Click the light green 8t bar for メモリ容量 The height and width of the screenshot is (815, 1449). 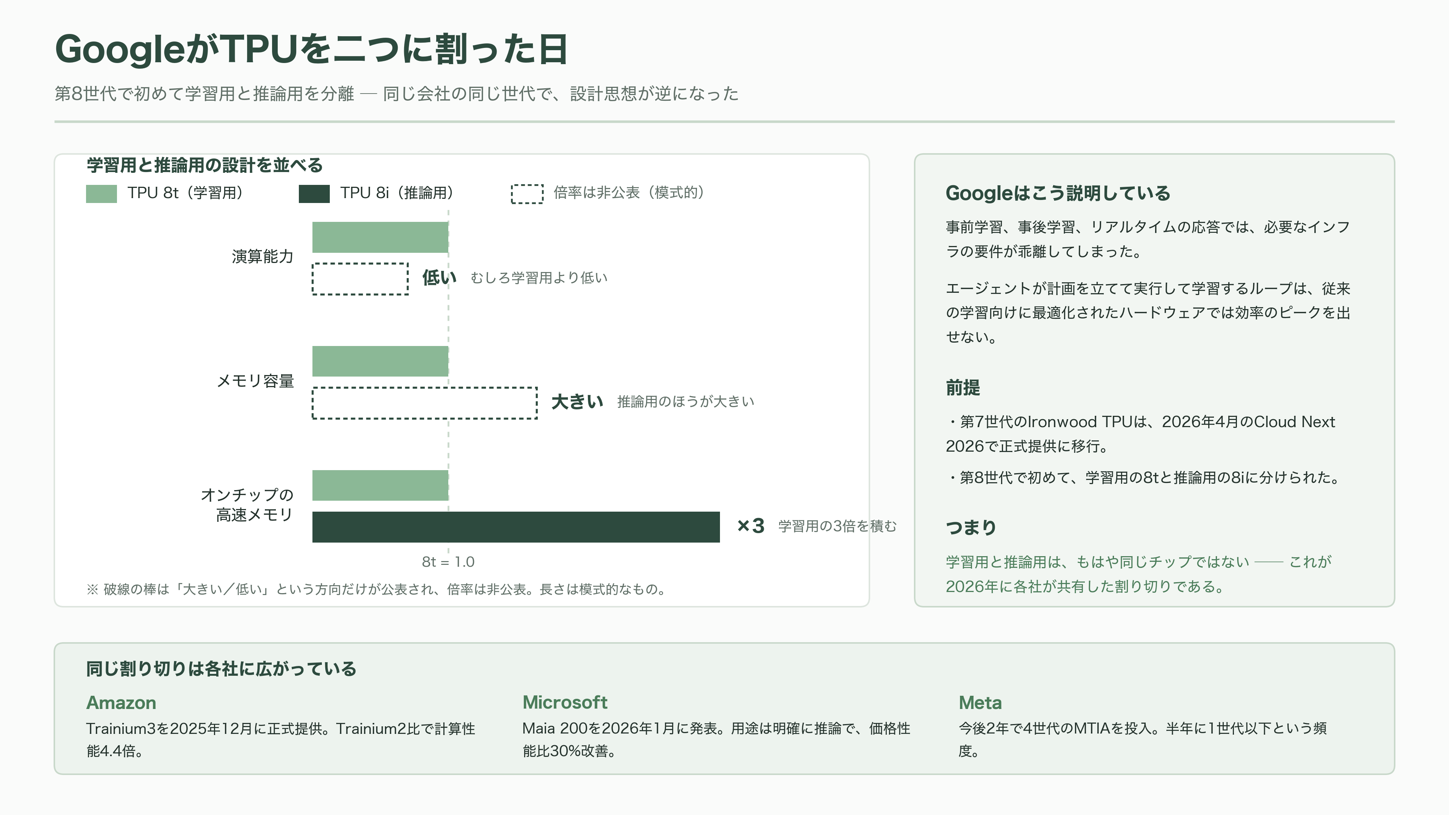(x=380, y=361)
